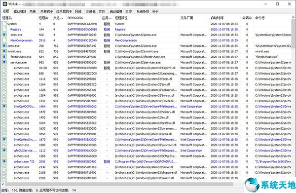Select the wininit.exe process icon
The width and height of the screenshot is (296, 193).
4,51
